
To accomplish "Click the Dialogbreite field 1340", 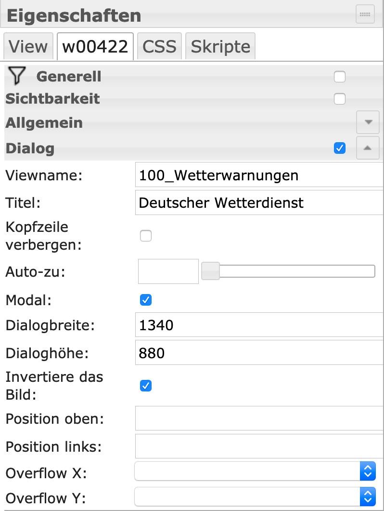I will (259, 325).
